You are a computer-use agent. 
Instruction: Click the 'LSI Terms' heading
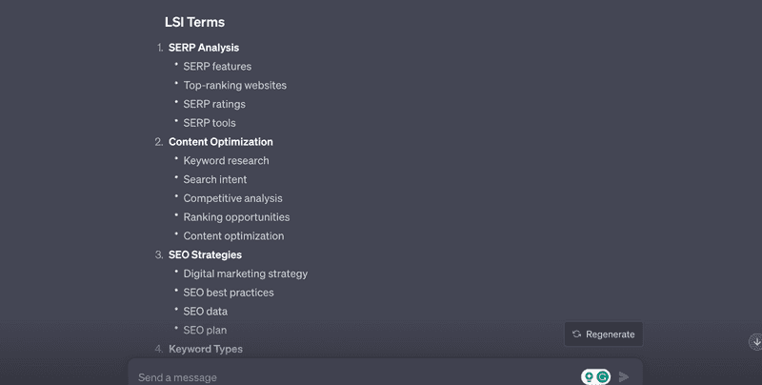point(194,22)
